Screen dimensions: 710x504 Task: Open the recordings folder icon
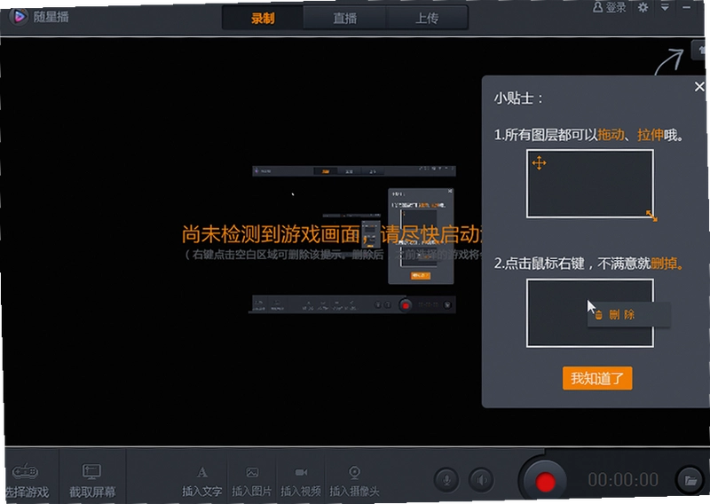point(690,480)
